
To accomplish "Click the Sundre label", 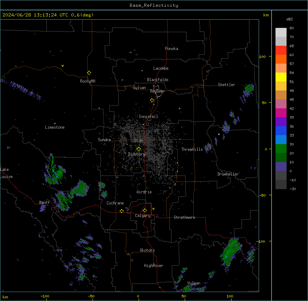I will pos(104,140).
